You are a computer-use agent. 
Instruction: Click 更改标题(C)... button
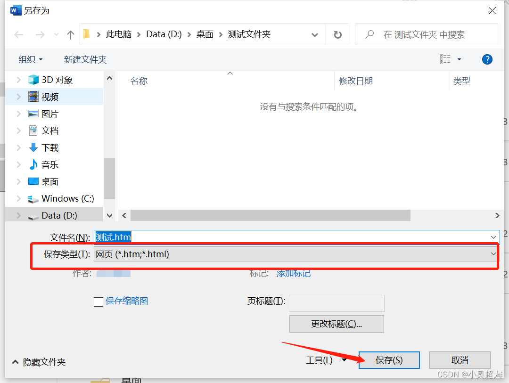coord(337,324)
